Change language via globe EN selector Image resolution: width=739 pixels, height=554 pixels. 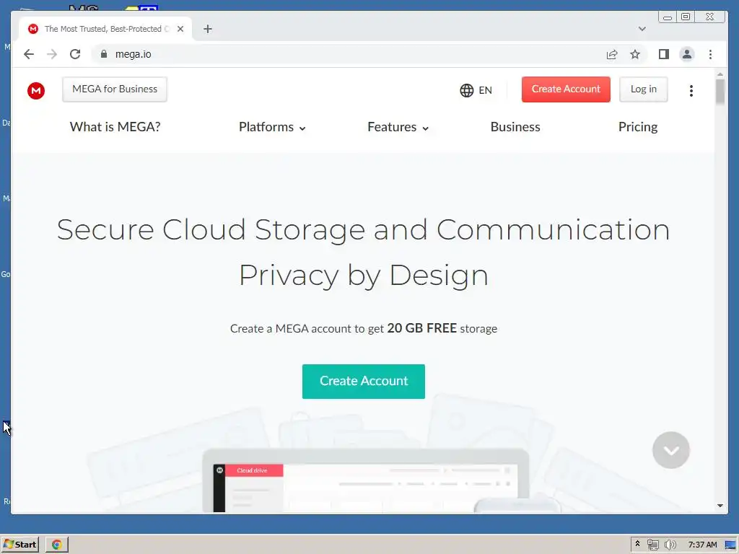[476, 90]
